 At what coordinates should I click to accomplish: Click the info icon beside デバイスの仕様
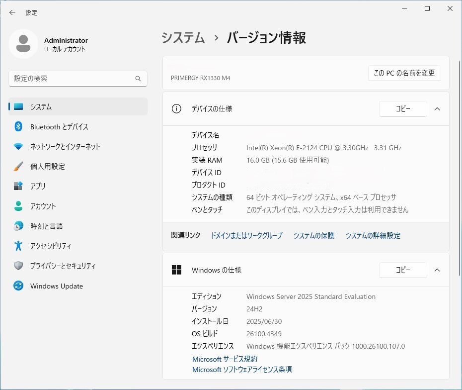tap(176, 109)
